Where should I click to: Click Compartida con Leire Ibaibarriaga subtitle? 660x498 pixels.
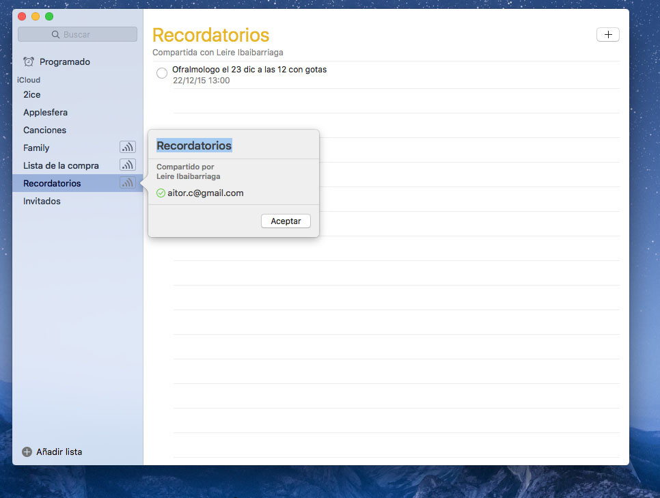pos(218,53)
